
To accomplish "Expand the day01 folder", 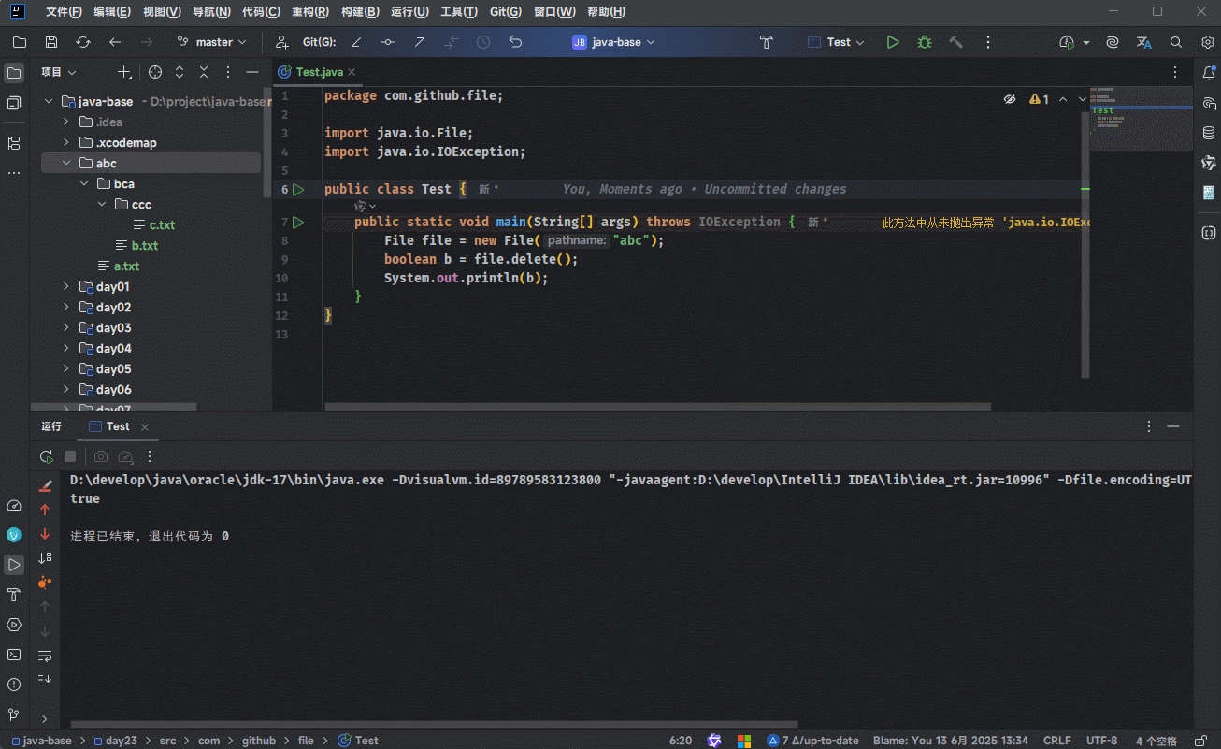I will pos(67,287).
